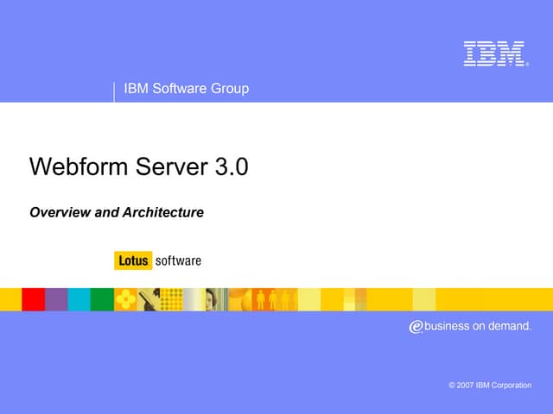553x414 pixels.
Task: Click the 'software' word beside Lotus
Action: tap(178, 260)
